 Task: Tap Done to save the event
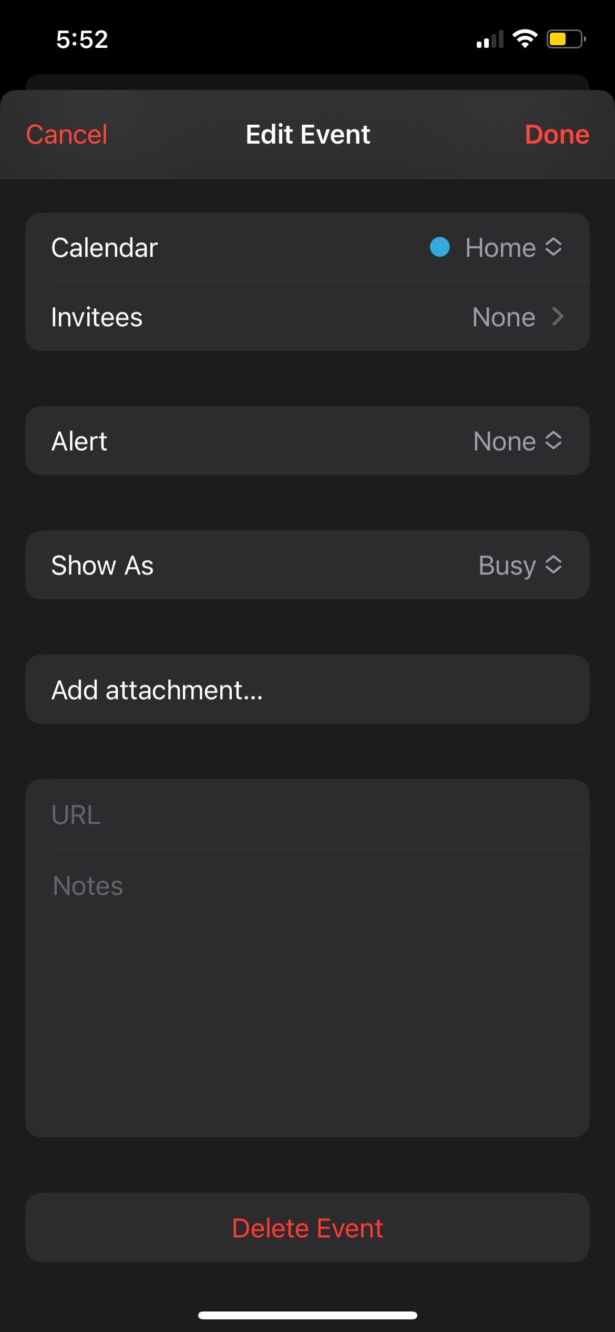point(557,135)
